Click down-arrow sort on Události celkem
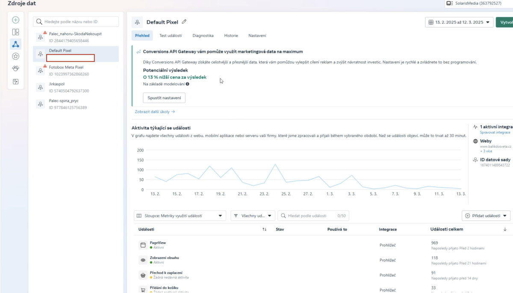Image resolution: width=513 pixels, height=293 pixels. pos(505,229)
